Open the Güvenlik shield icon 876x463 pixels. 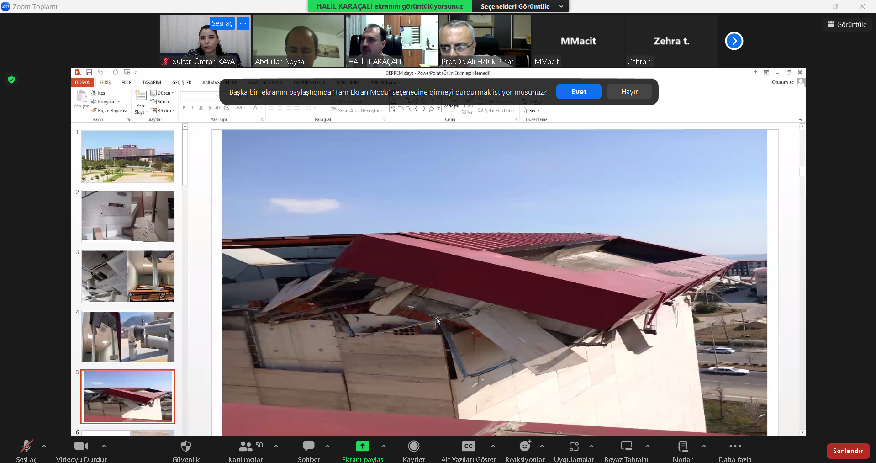186,446
